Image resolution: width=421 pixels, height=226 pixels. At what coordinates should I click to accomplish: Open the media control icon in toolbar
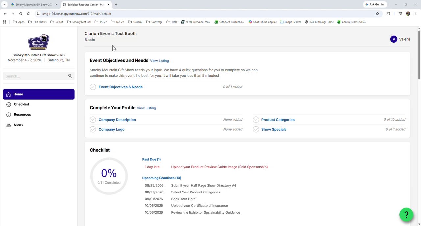tap(400, 14)
